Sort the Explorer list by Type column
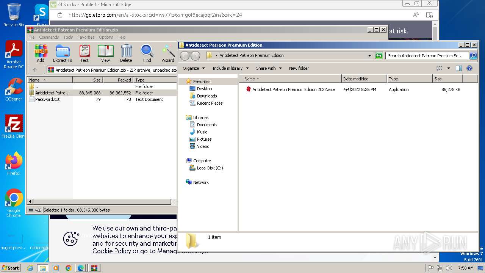Viewport: 485px width, 273px height. click(x=410, y=79)
